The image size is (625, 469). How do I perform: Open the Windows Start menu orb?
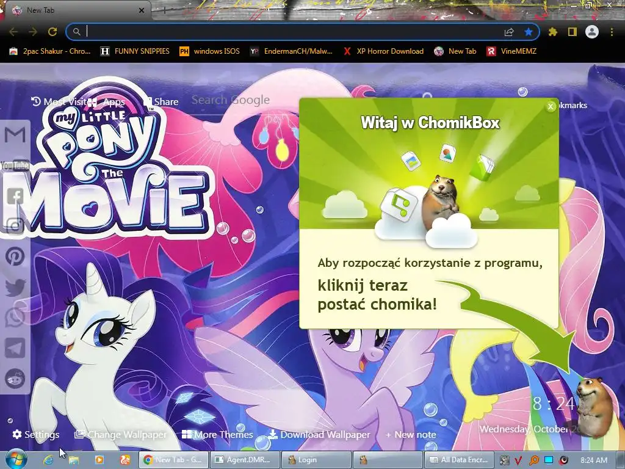coord(15,460)
